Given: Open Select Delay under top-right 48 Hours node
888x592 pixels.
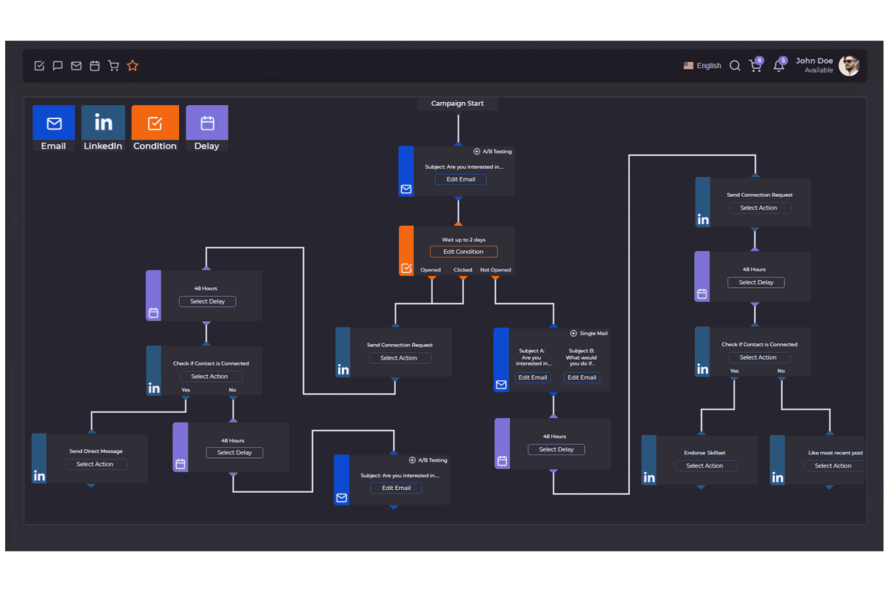Looking at the screenshot, I should click(x=756, y=283).
